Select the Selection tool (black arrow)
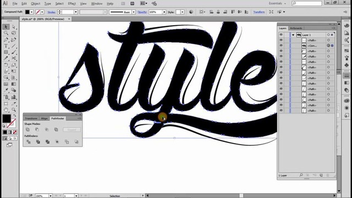 (x=6, y=27)
